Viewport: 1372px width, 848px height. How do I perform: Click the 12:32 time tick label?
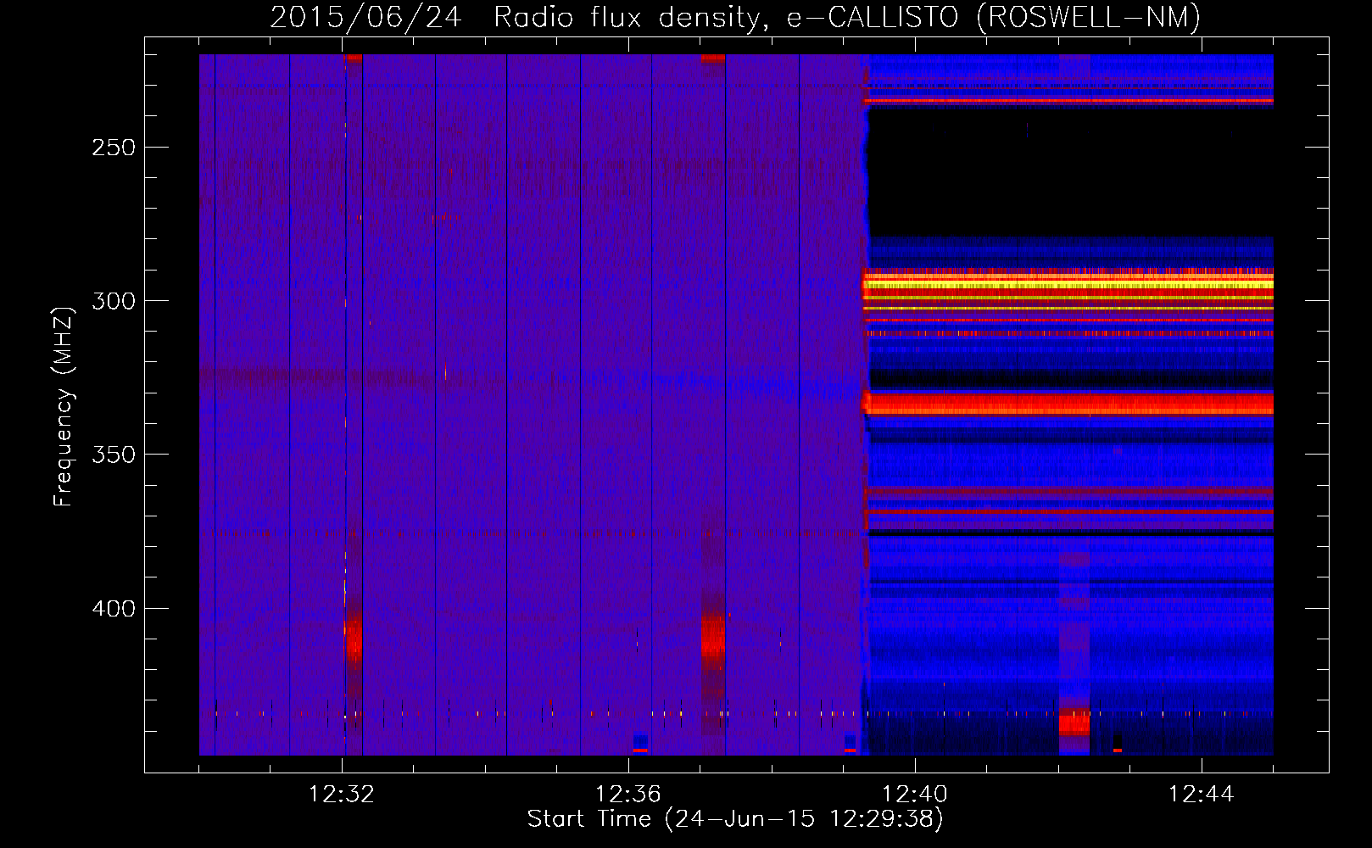click(x=342, y=795)
